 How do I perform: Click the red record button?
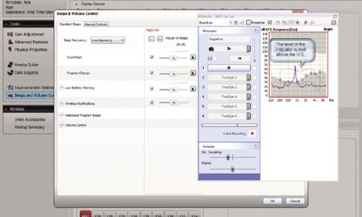coord(252,133)
